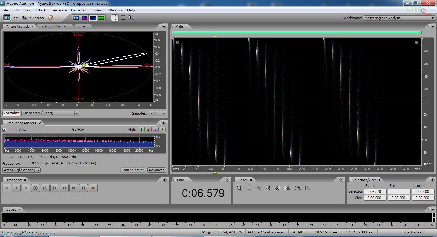
Task: Zoom to right edge of selection
Action: (287, 188)
